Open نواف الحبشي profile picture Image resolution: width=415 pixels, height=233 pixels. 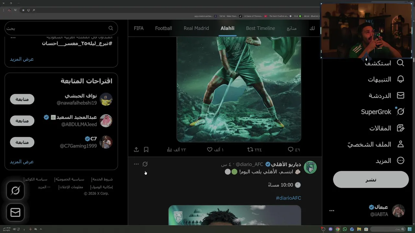tap(106, 99)
